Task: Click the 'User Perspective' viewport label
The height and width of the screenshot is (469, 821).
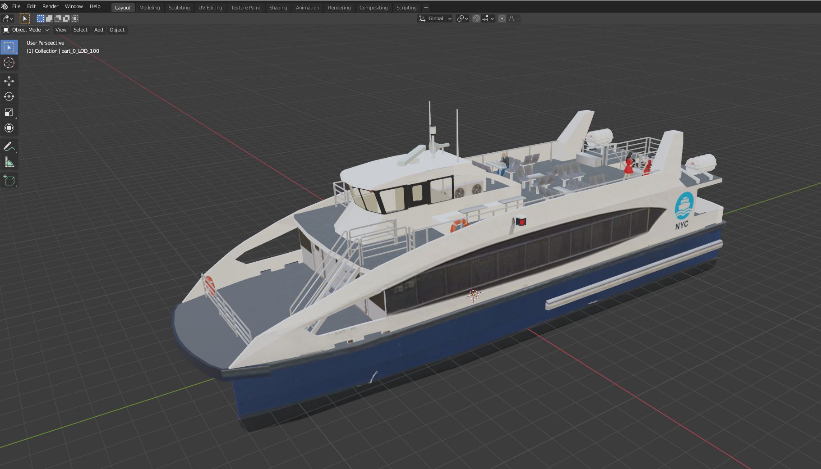Action: coord(46,43)
